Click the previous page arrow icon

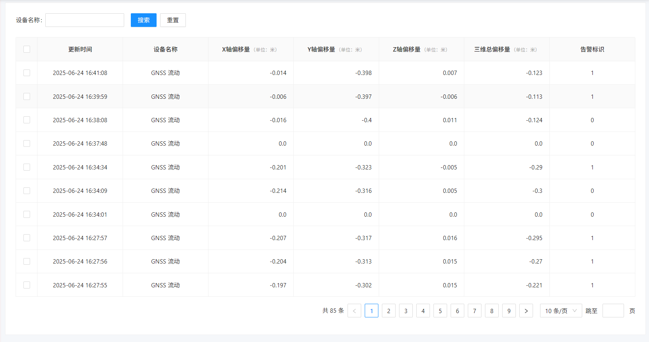click(354, 311)
